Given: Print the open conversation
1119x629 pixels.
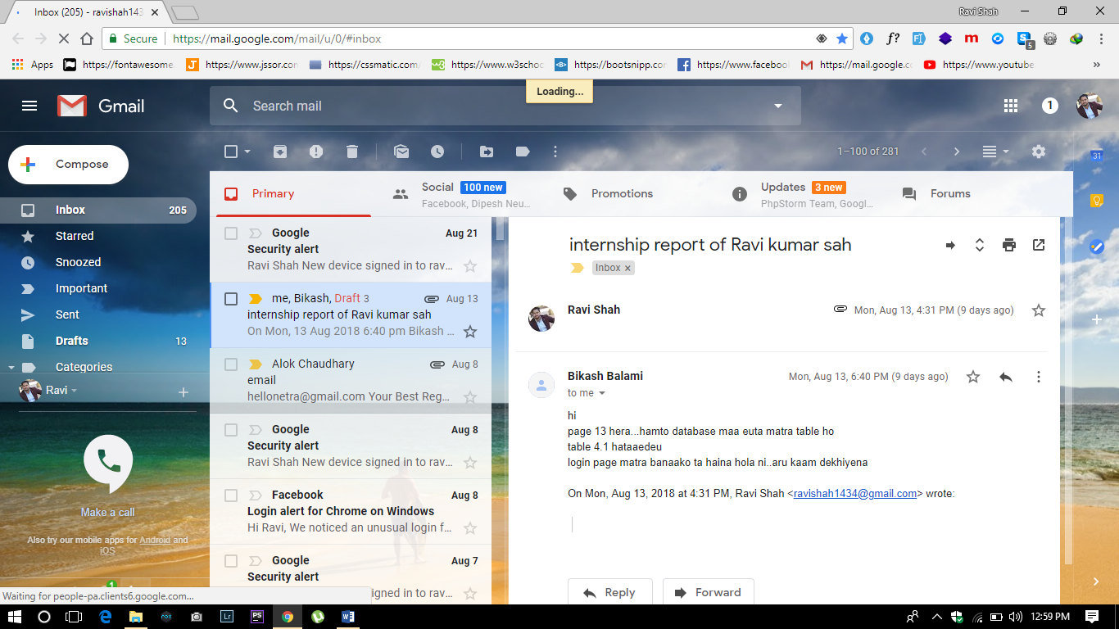Looking at the screenshot, I should (x=1009, y=245).
